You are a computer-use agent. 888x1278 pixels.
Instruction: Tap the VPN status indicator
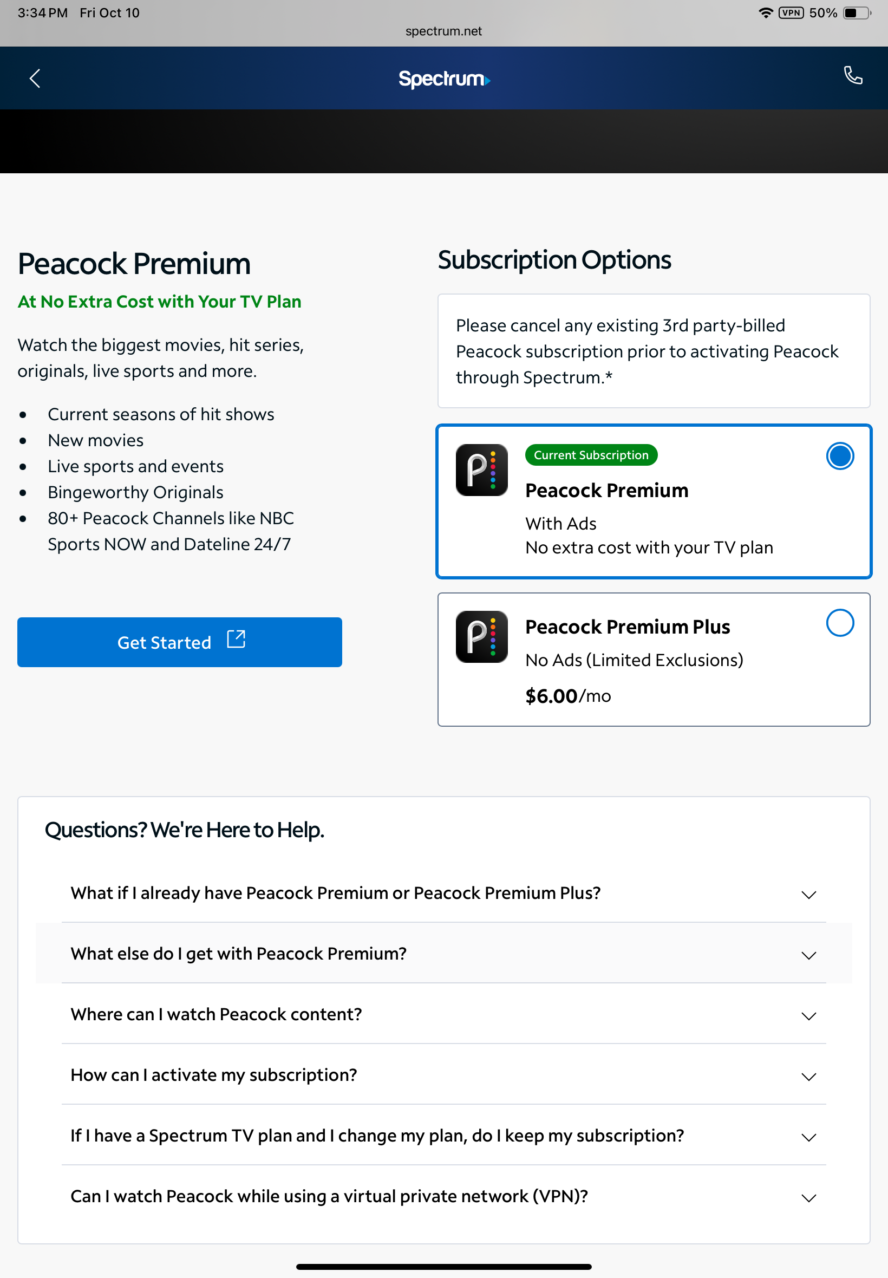[x=791, y=13]
